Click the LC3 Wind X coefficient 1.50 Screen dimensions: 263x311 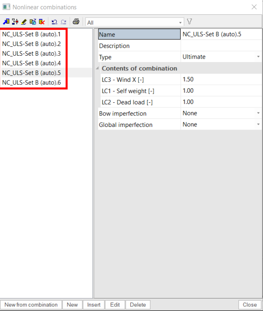[221, 79]
